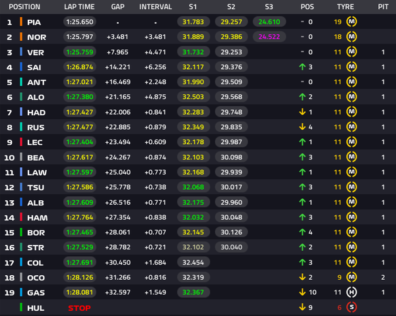Click the green up arrow in SAI's row

pyautogui.click(x=302, y=66)
